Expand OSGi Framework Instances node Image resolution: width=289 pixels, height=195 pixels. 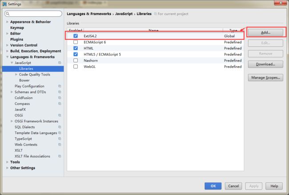point(12,121)
